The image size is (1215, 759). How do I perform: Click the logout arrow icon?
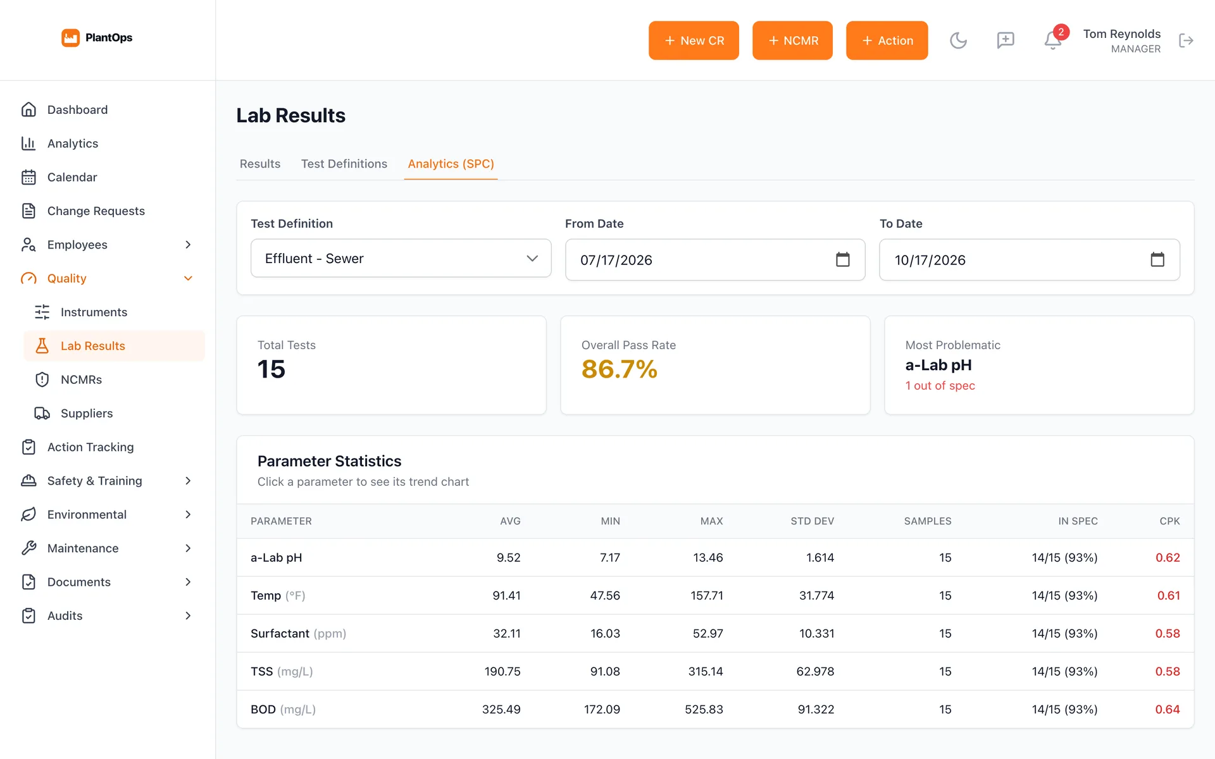click(1186, 40)
